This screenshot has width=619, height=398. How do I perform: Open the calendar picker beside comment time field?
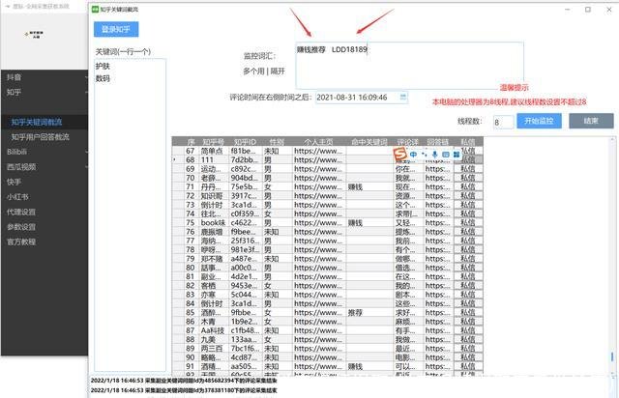point(402,97)
